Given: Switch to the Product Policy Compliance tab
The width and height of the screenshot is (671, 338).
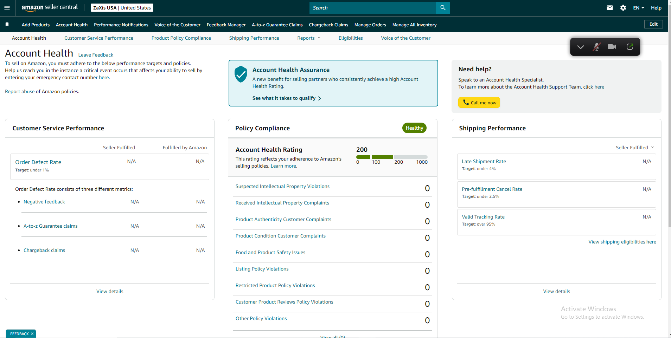Looking at the screenshot, I should pyautogui.click(x=181, y=38).
